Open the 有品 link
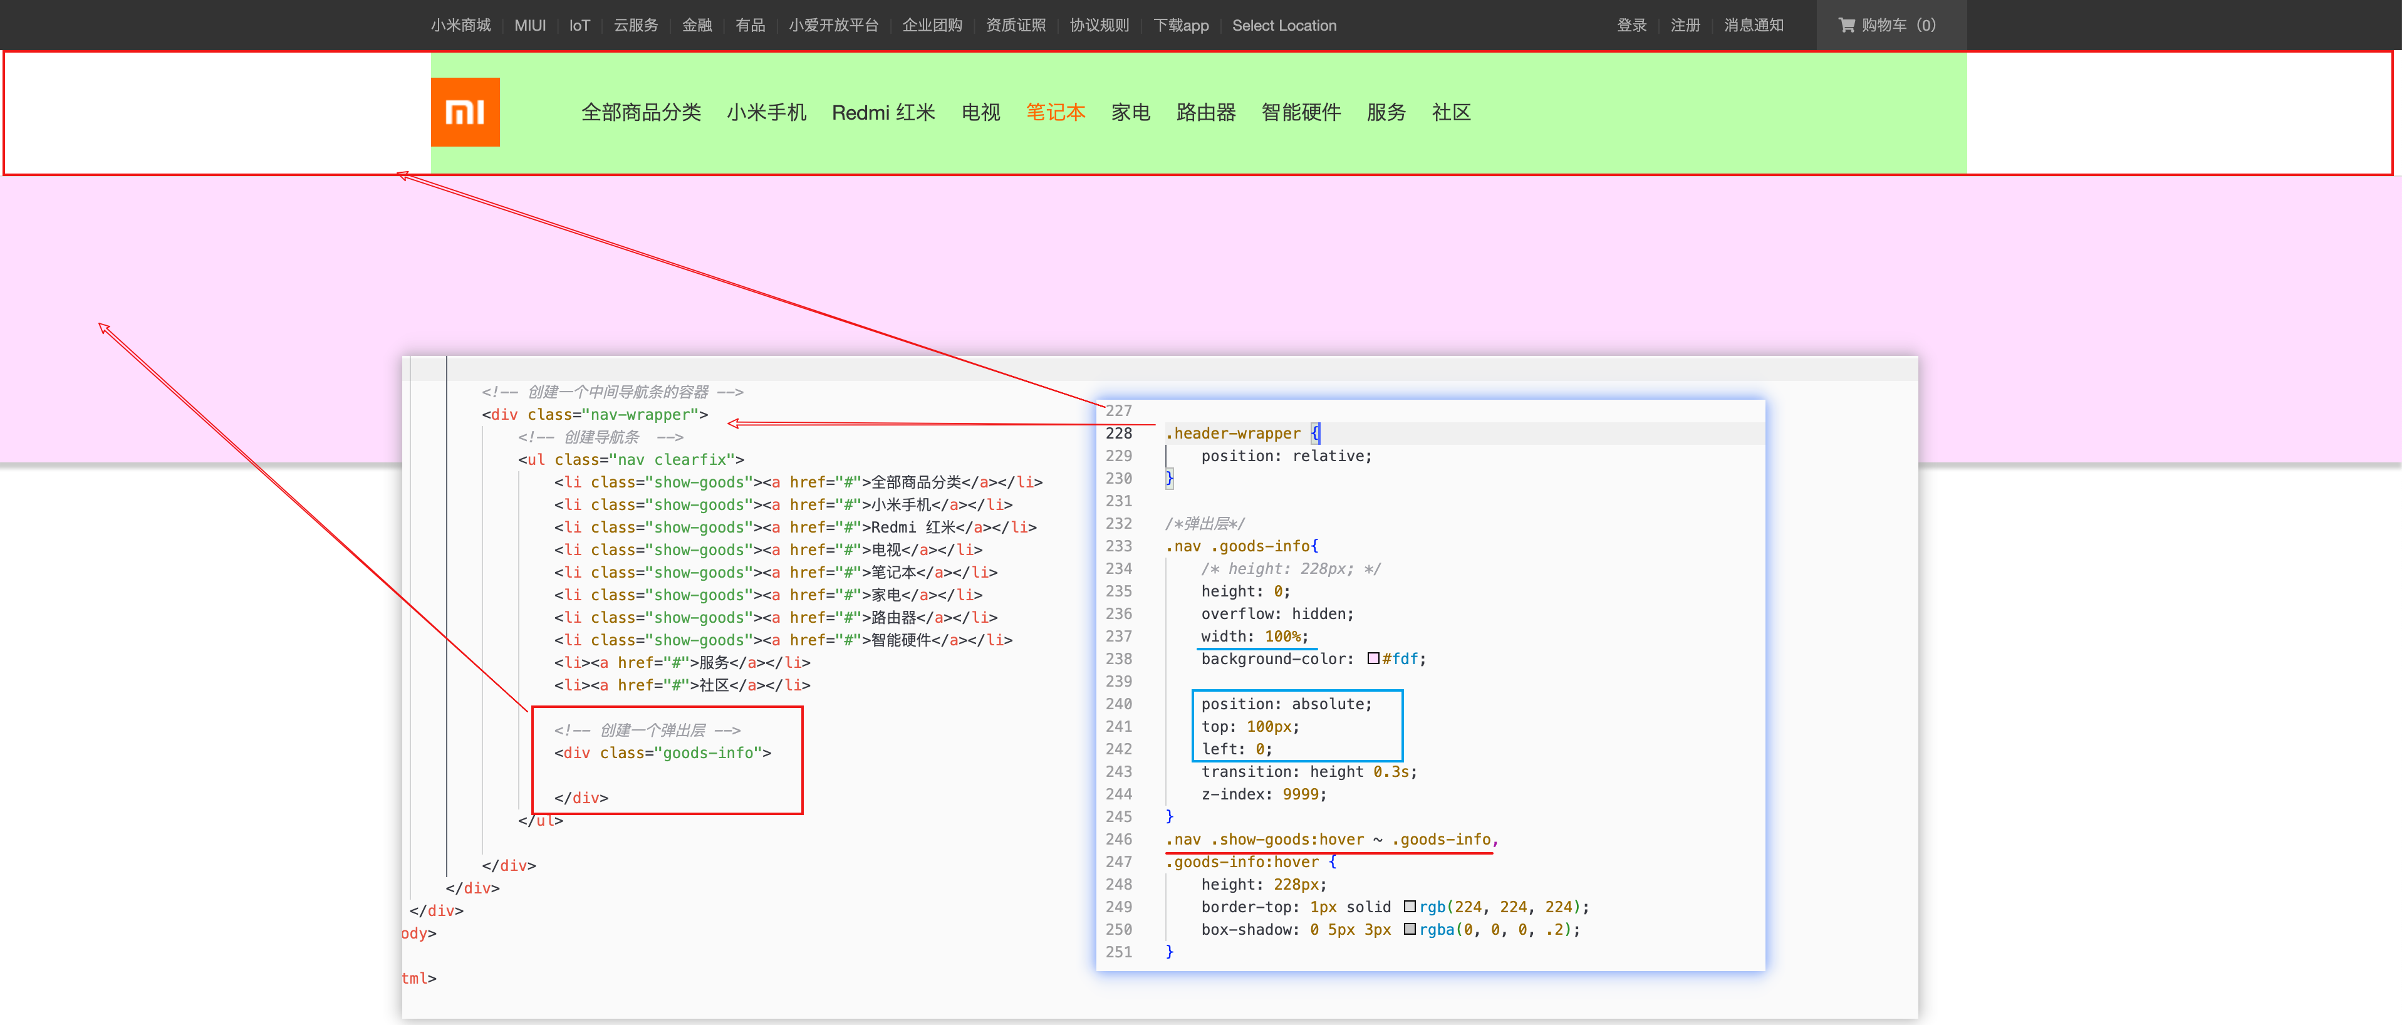The width and height of the screenshot is (2402, 1025). click(x=750, y=25)
